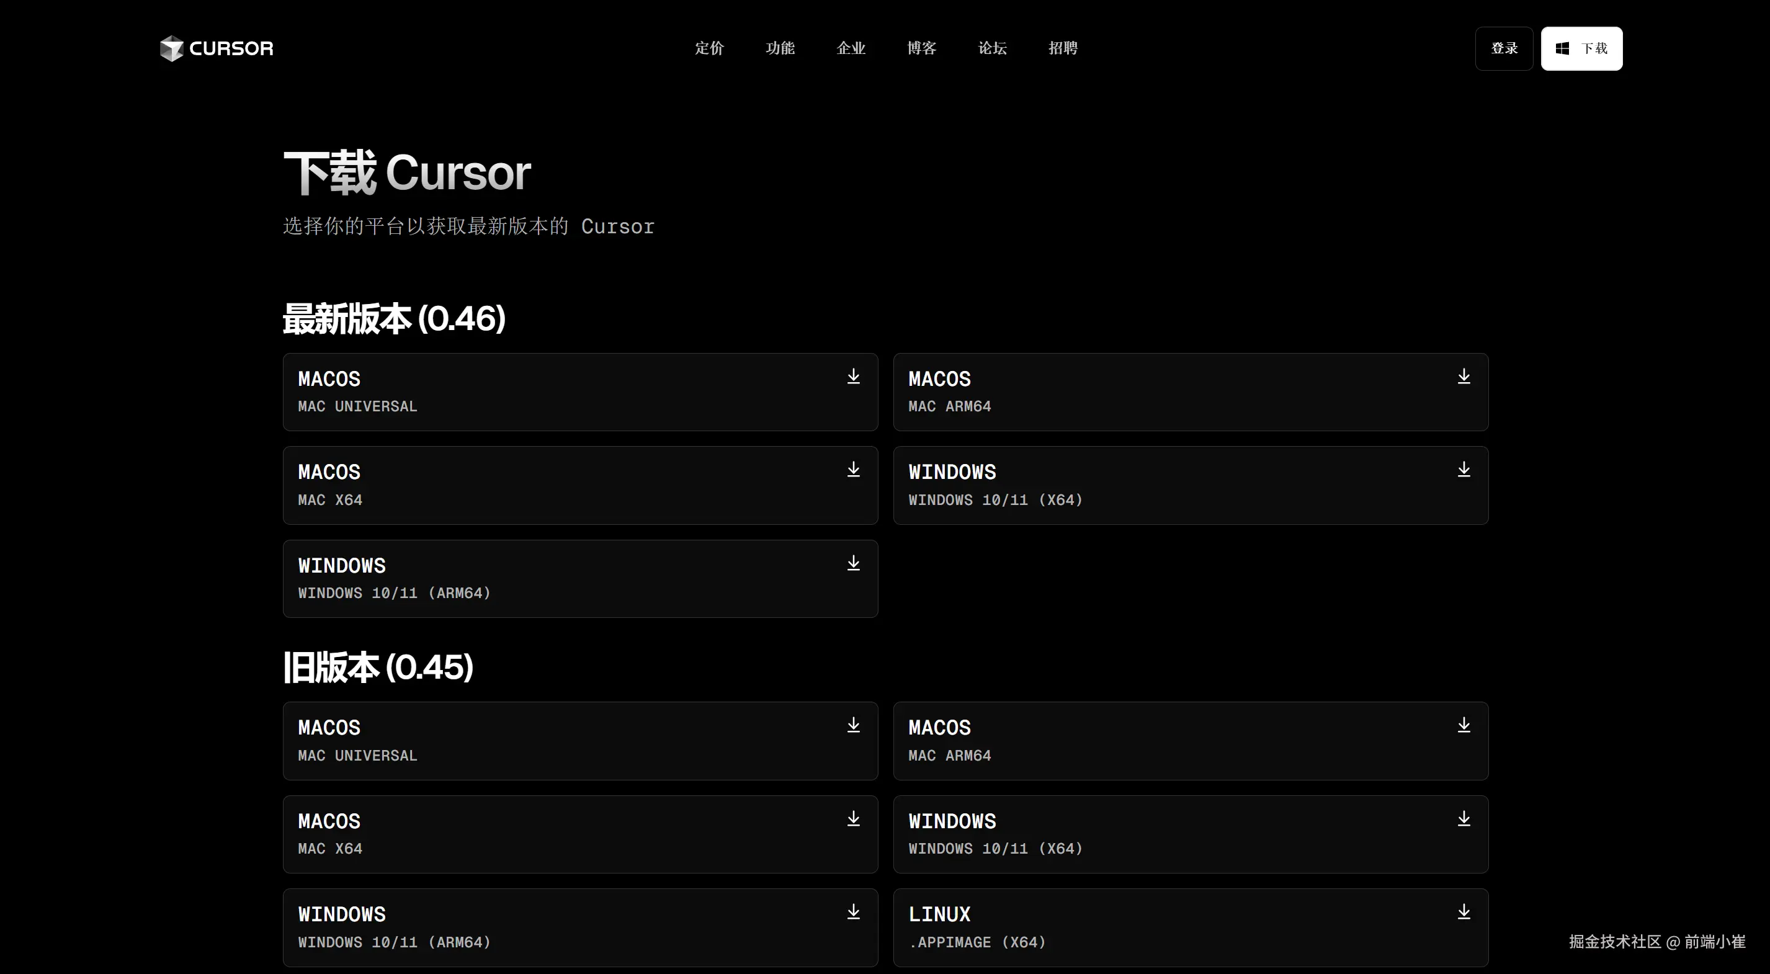This screenshot has width=1770, height=974.
Task: Download latest 0.46 macOS Mac Universal build
Action: click(x=581, y=392)
